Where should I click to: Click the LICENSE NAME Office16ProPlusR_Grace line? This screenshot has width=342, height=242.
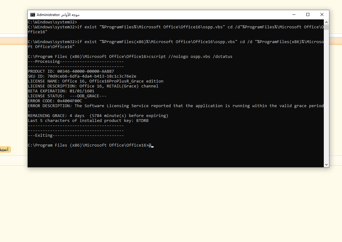[x=96, y=81]
